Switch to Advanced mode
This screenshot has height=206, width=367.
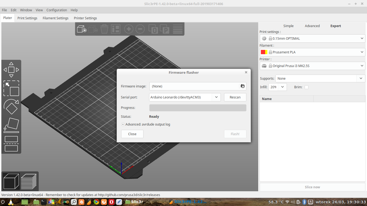click(312, 26)
